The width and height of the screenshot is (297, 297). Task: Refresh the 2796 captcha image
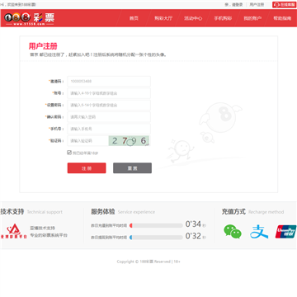click(129, 141)
